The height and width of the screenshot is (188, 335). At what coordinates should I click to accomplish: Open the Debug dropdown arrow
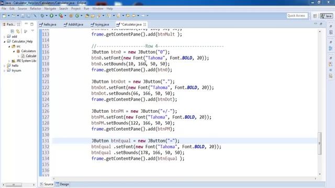pyautogui.click(x=47, y=16)
